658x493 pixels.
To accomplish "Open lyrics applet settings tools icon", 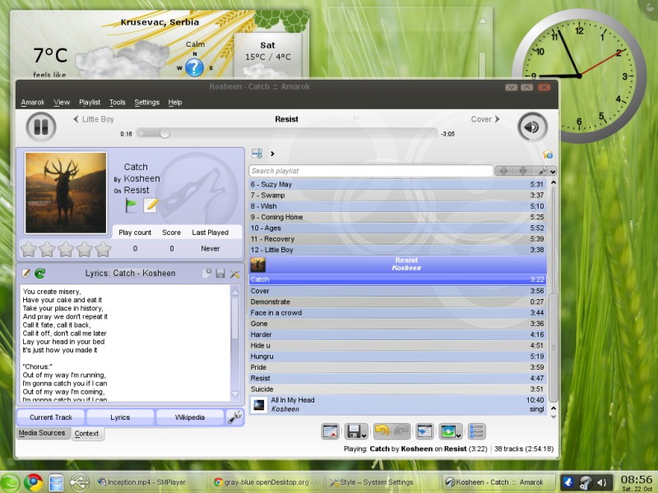I will 234,274.
